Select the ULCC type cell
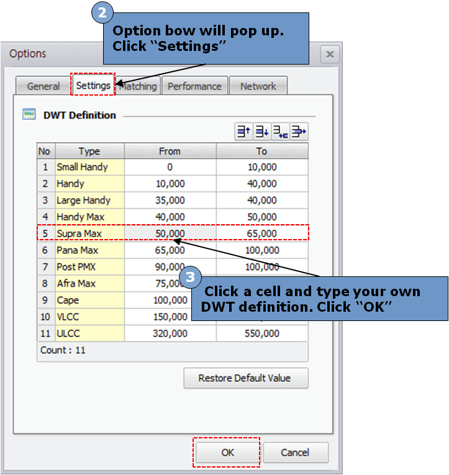 [89, 333]
